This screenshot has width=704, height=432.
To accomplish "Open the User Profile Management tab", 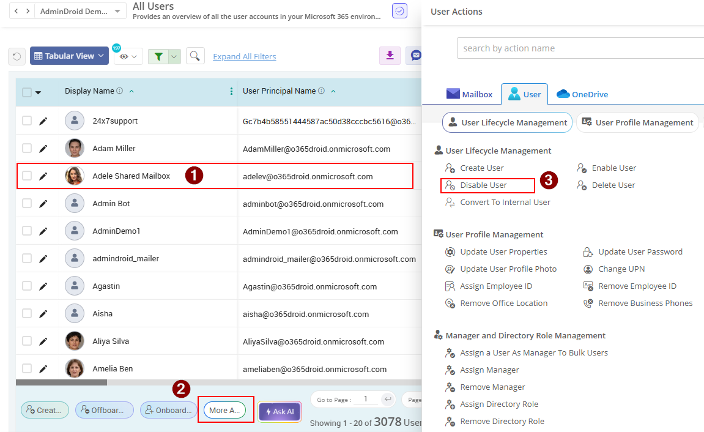I will 637,122.
